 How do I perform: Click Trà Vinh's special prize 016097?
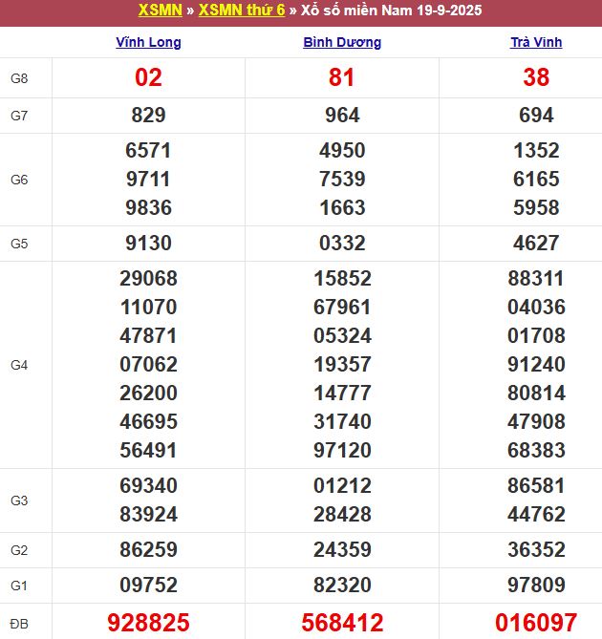(535, 623)
